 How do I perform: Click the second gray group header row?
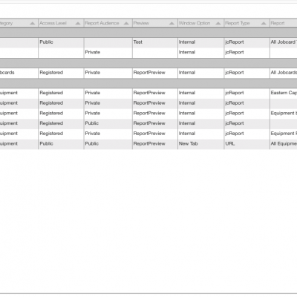tap(148, 63)
